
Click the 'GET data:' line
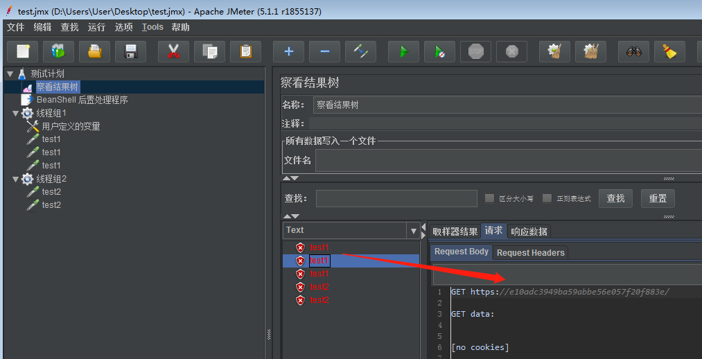coord(473,314)
